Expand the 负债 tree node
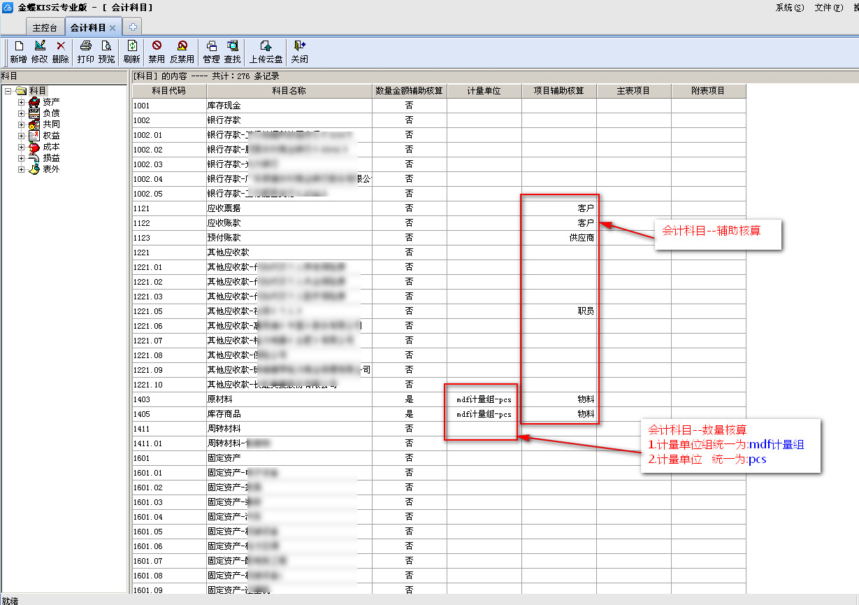The image size is (859, 605). coord(22,113)
